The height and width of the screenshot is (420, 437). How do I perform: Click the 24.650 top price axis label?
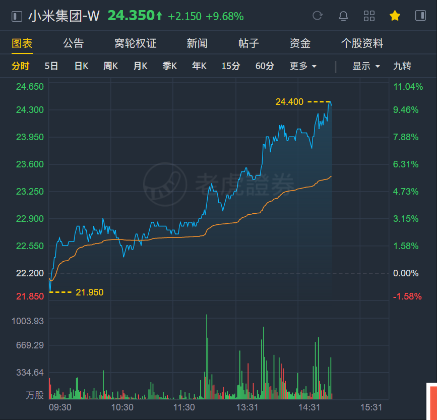click(30, 87)
